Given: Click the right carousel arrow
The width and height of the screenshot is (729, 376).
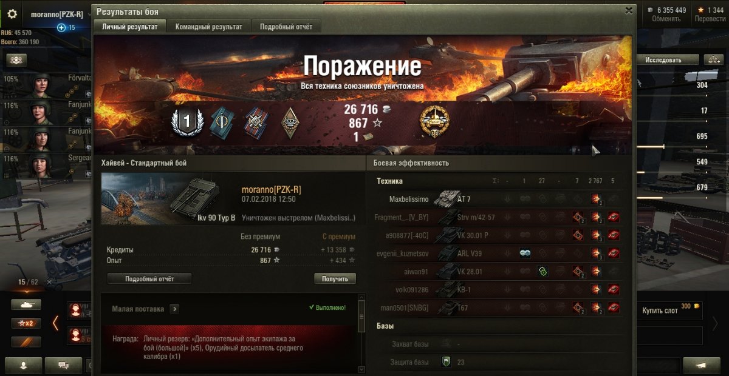Looking at the screenshot, I should coord(715,323).
